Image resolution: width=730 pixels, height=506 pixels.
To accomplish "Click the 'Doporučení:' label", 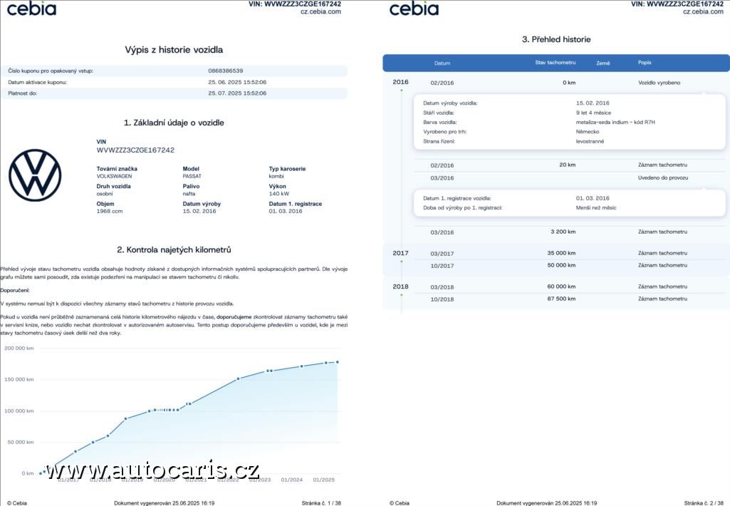I will tap(14, 290).
